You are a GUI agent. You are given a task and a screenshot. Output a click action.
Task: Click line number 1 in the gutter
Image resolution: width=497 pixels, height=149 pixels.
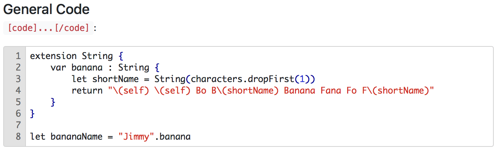point(18,56)
